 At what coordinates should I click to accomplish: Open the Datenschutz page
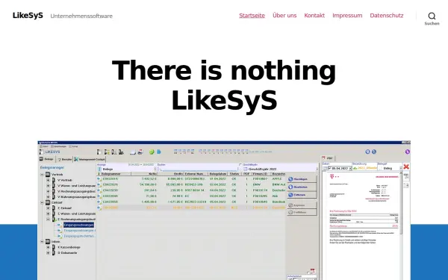(387, 16)
